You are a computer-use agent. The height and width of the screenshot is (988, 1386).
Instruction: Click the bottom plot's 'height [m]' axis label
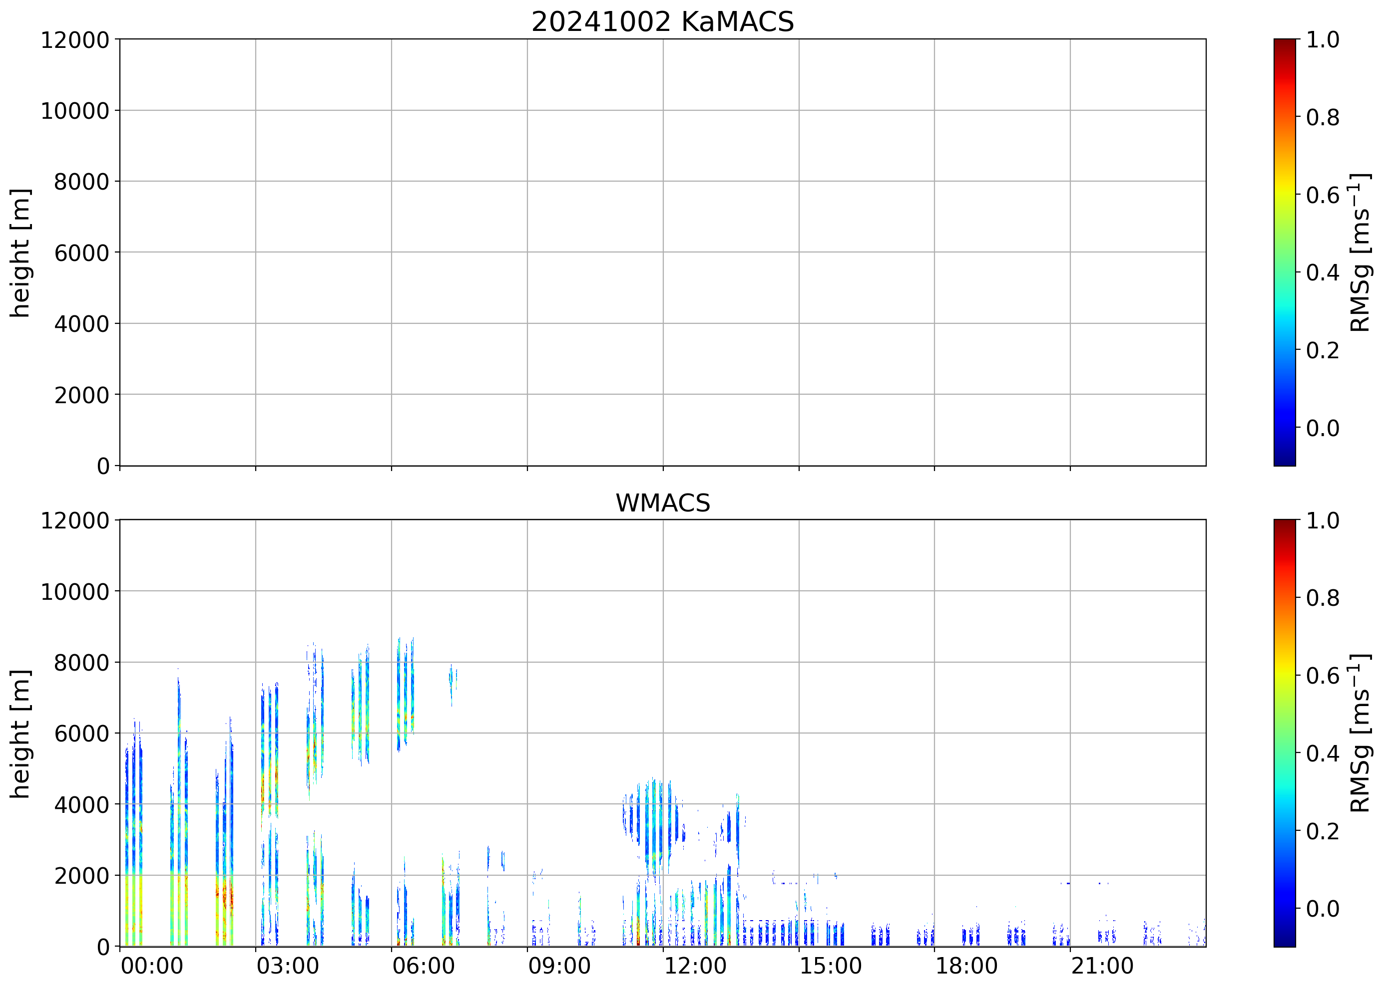[20, 734]
